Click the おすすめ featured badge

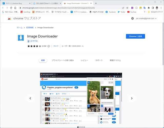[x=33, y=41]
